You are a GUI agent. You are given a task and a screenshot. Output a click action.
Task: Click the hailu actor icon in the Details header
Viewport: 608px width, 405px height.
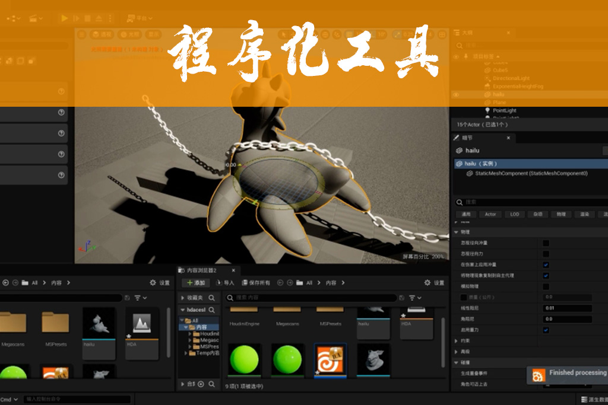(x=459, y=151)
